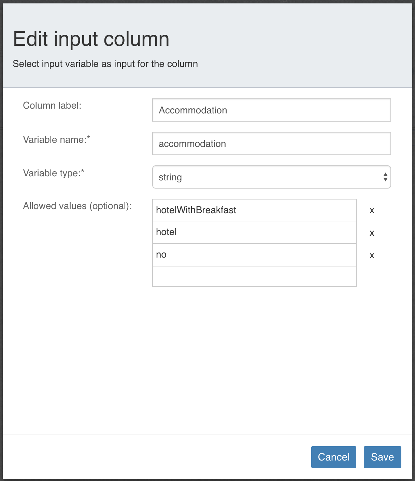
Task: Edit the "no" allowed value field
Action: tap(254, 255)
